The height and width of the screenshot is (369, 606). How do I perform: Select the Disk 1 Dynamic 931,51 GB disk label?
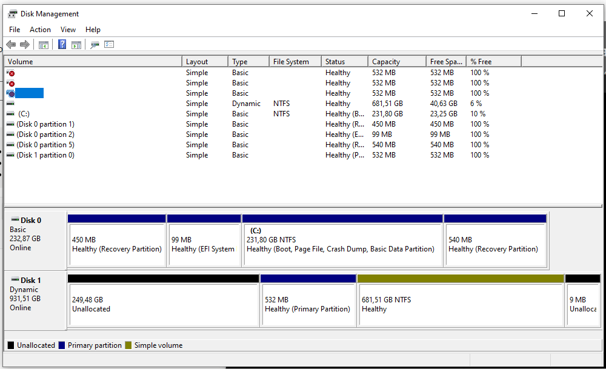pyautogui.click(x=35, y=301)
